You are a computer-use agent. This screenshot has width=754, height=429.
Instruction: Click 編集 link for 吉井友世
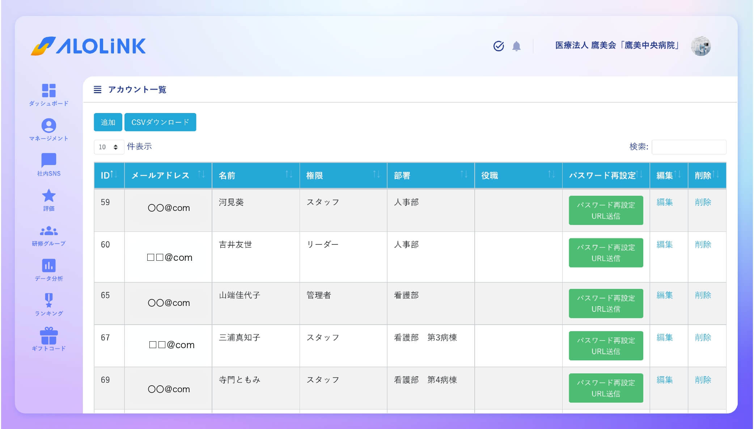point(665,244)
